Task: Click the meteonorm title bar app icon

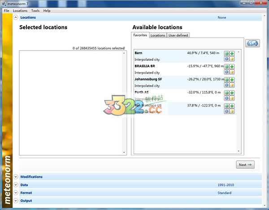Action: tap(4, 4)
